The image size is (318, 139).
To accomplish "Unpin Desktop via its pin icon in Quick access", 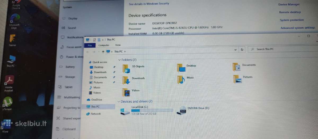I will (114, 67).
